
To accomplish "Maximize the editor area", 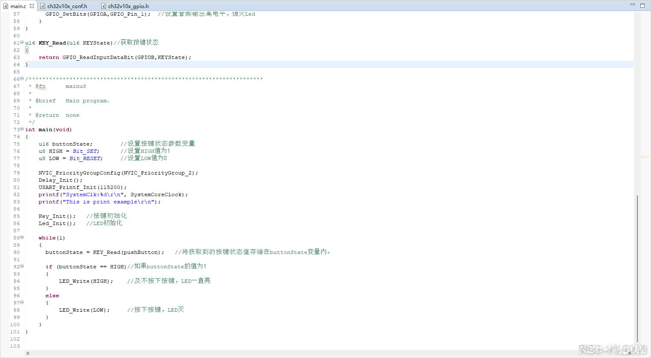I will tap(643, 5).
